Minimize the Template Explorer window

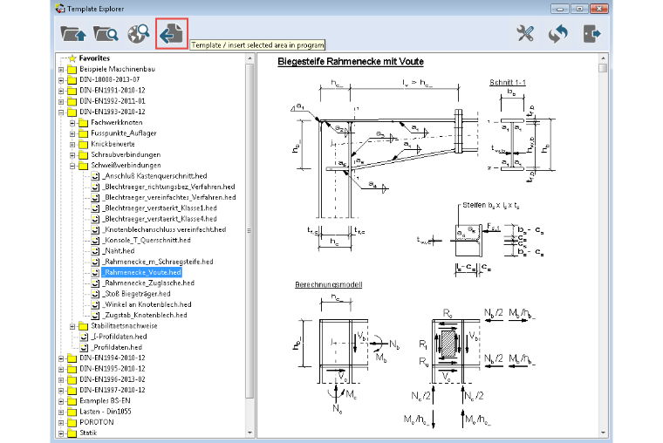click(559, 9)
